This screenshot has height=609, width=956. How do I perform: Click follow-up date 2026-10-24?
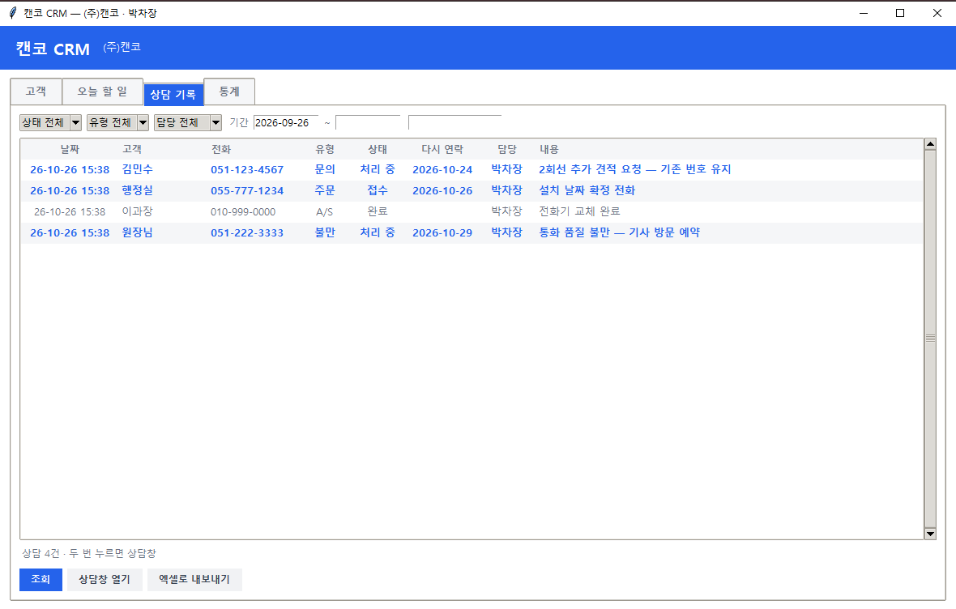[442, 169]
